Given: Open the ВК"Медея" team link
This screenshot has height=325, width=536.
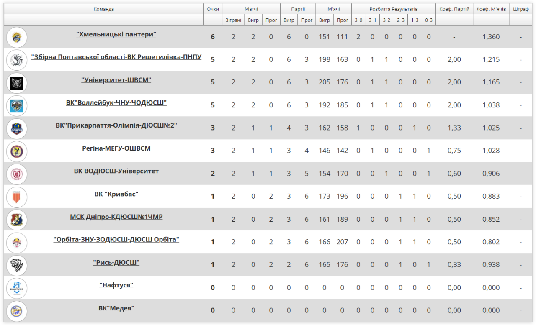Looking at the screenshot, I should 116,308.
